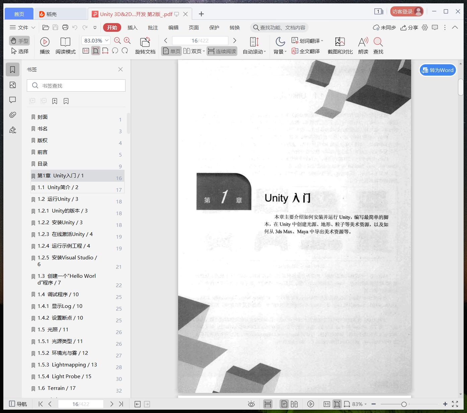Screen dimensions: 467x413
Task: Open the thumbnails sidebar panel
Action: (x=13, y=85)
